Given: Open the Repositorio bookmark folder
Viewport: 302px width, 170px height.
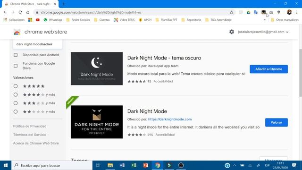Looking at the screenshot, I should pos(191,20).
